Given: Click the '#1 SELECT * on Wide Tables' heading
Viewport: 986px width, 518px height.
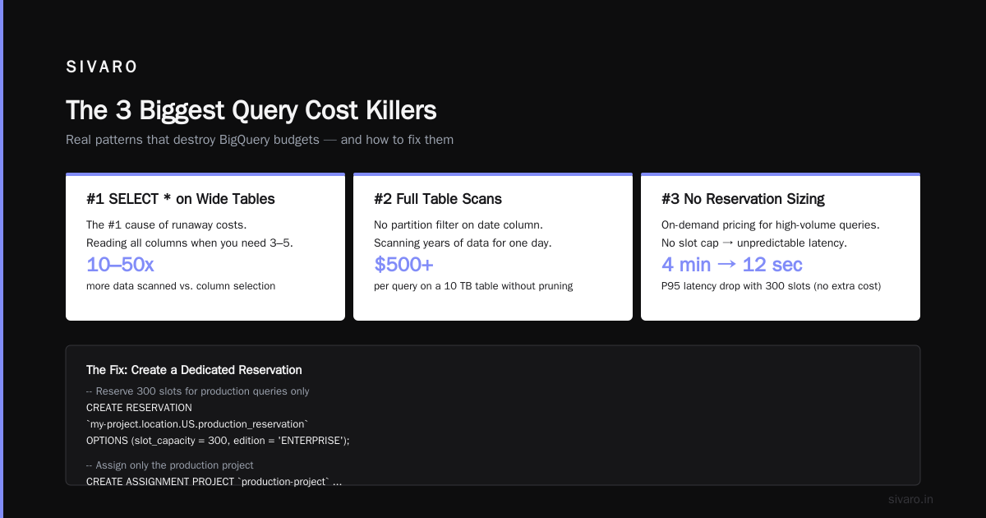Looking at the screenshot, I should pos(181,199).
